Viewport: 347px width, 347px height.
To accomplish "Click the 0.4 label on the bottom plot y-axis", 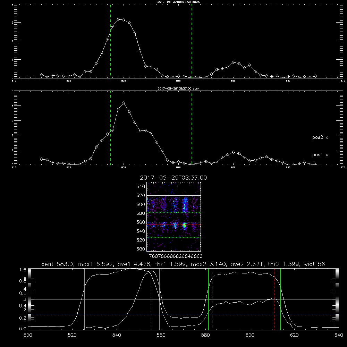I will 23,306.
